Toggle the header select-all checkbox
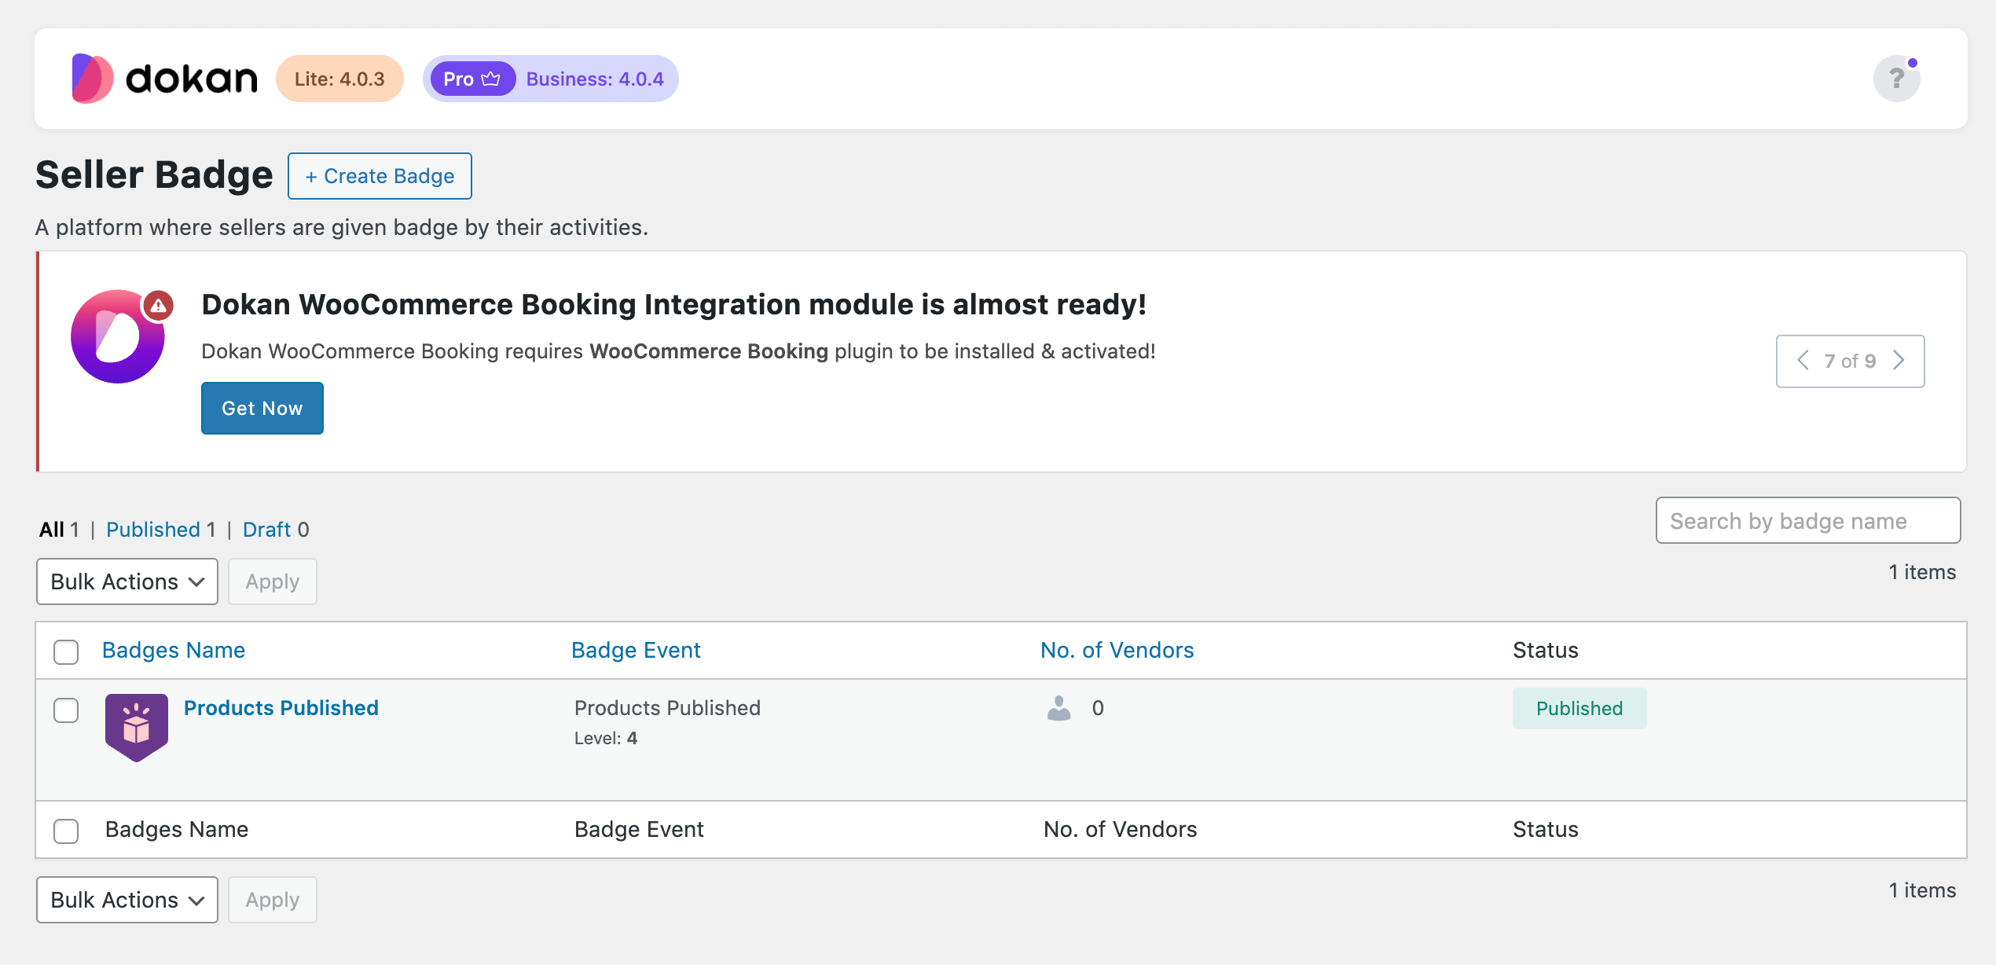1996x965 pixels. [x=66, y=651]
